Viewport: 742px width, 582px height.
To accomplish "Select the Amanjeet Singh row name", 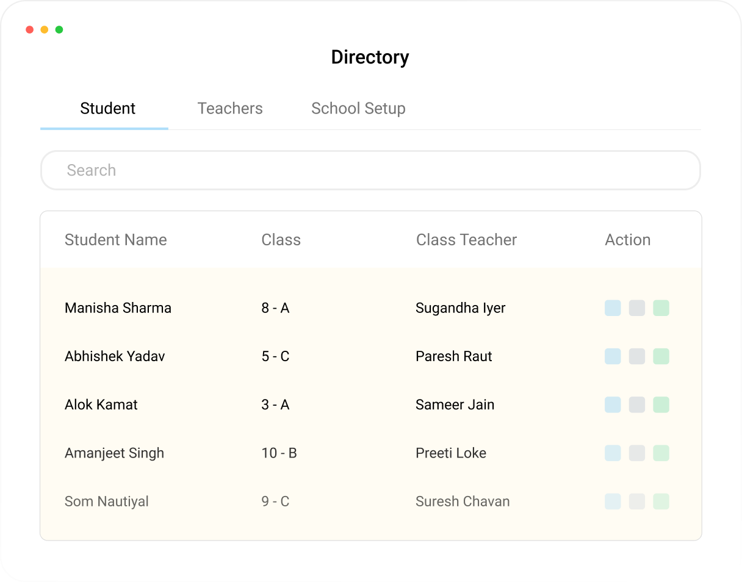I will coord(114,453).
